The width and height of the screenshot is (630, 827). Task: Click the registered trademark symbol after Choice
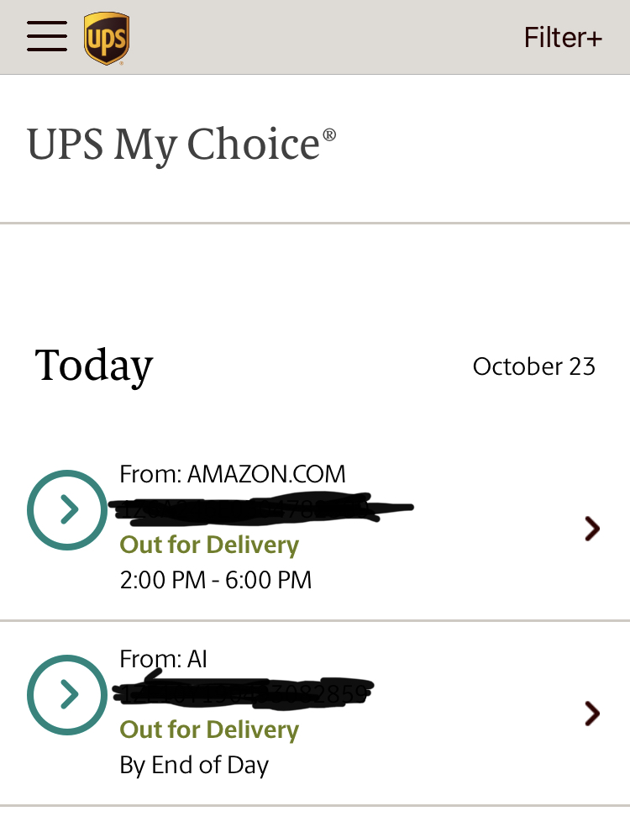(329, 134)
